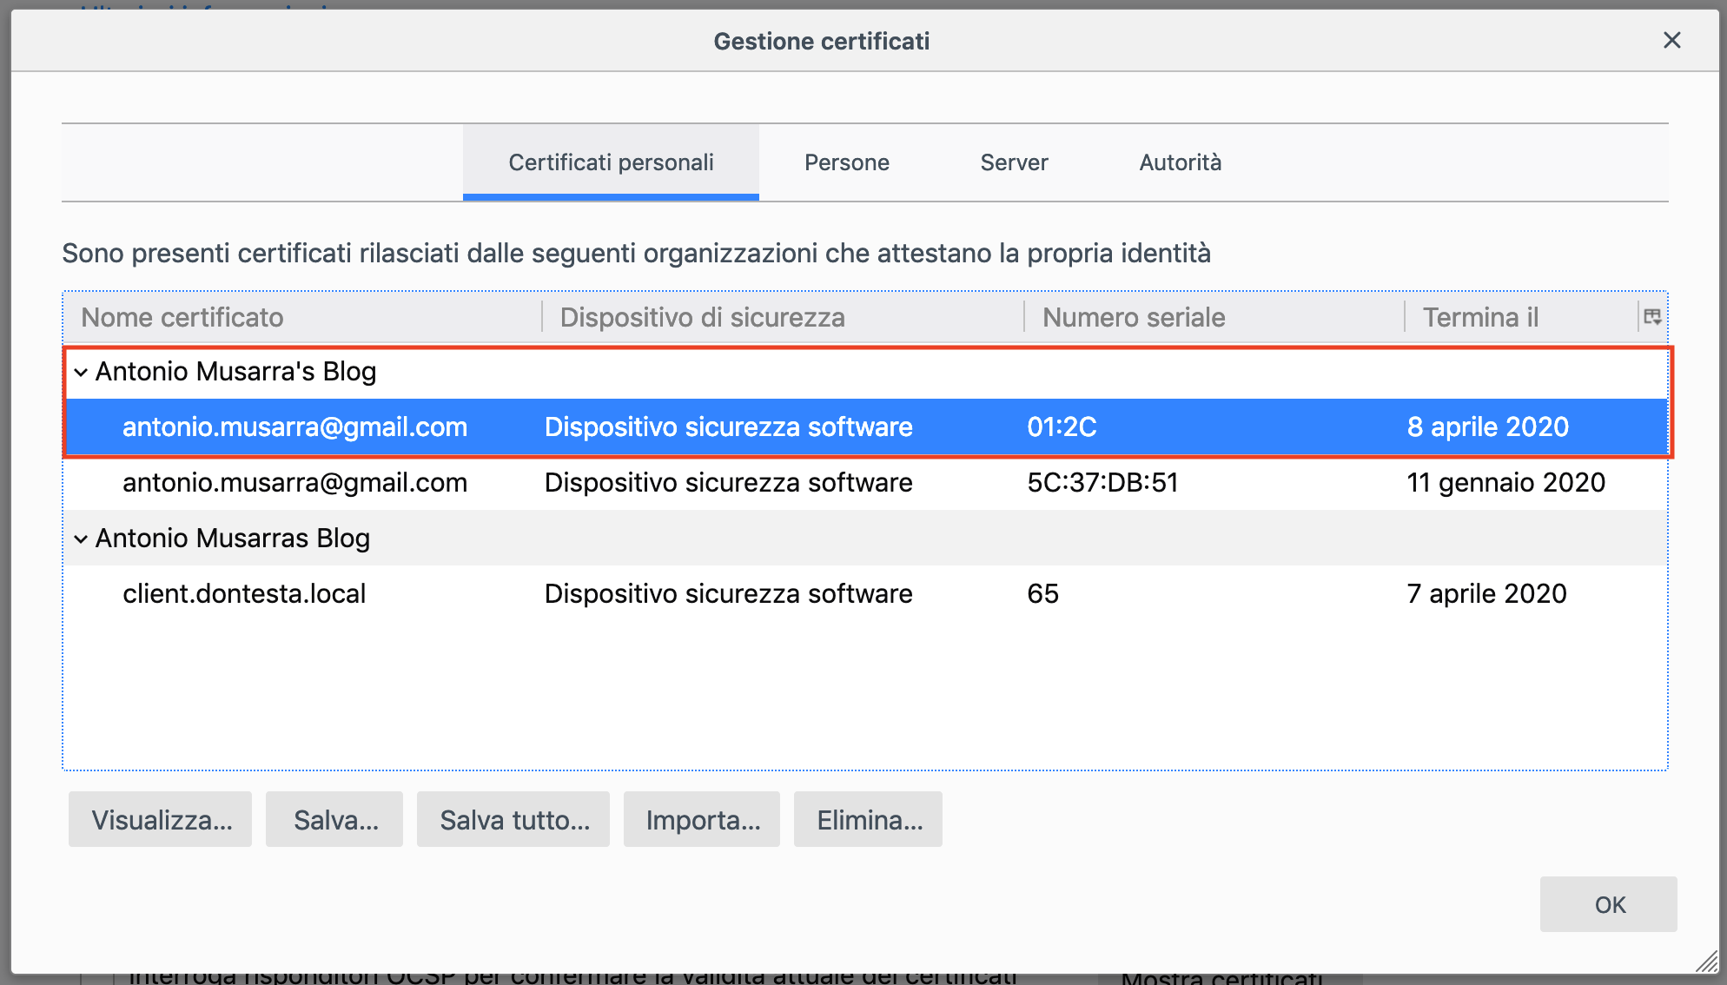Click Salva tutto... to back up all
The image size is (1727, 985).
(513, 819)
